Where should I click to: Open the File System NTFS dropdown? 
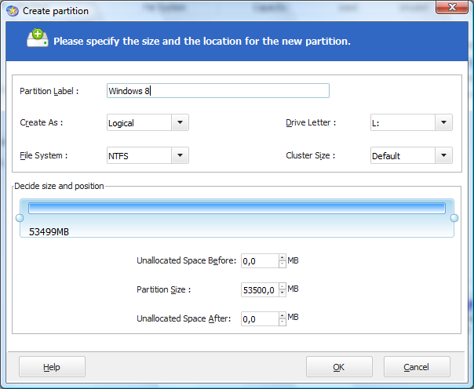180,155
